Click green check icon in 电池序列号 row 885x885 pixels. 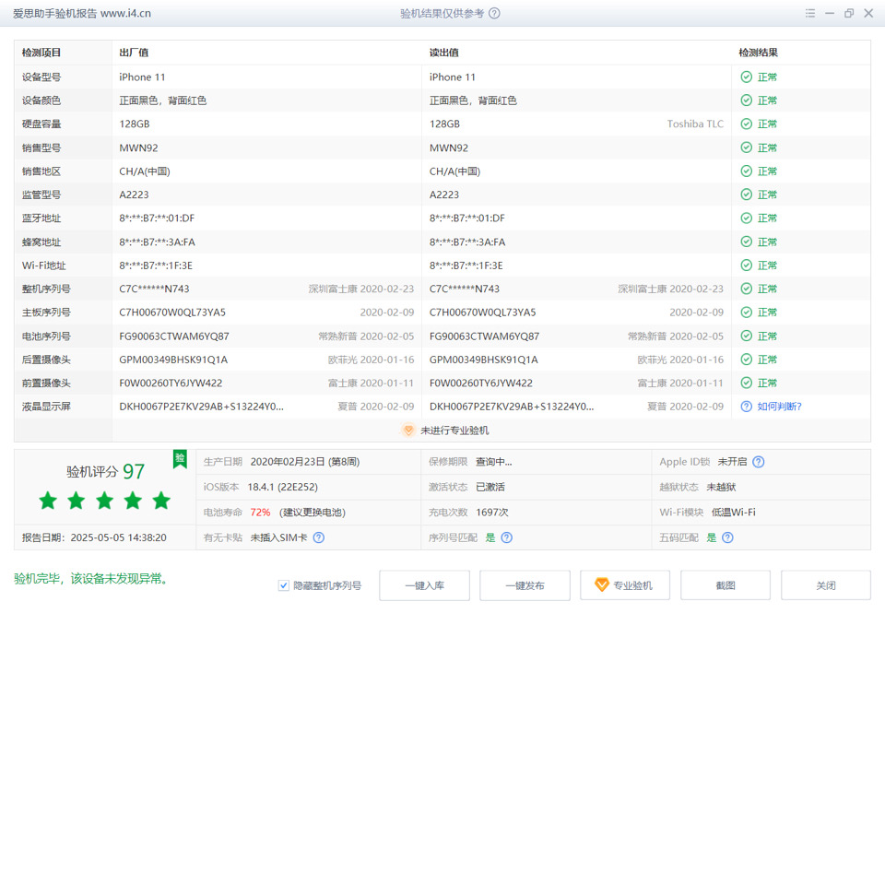click(746, 336)
